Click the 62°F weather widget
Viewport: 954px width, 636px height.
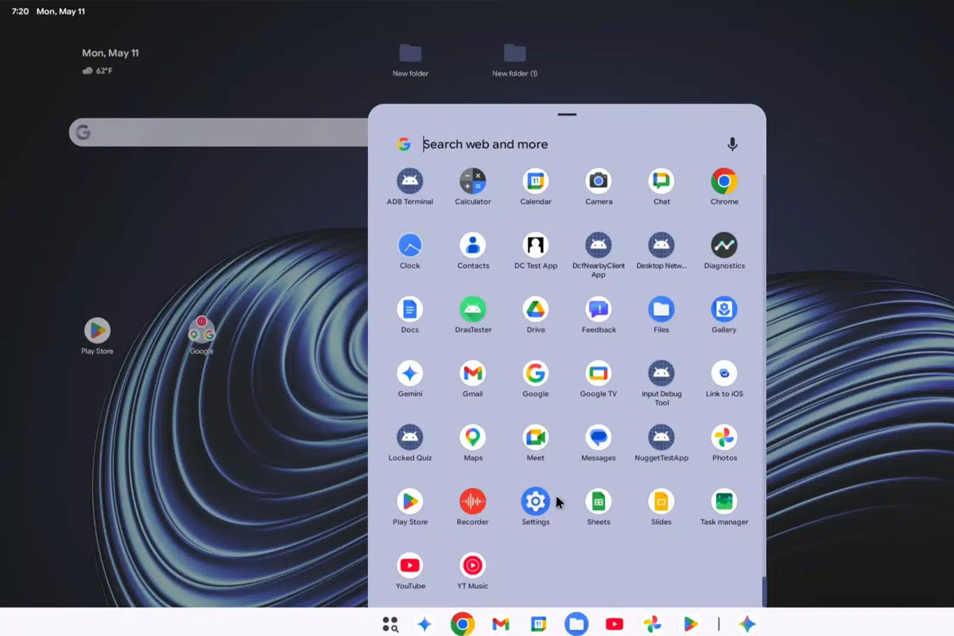98,71
